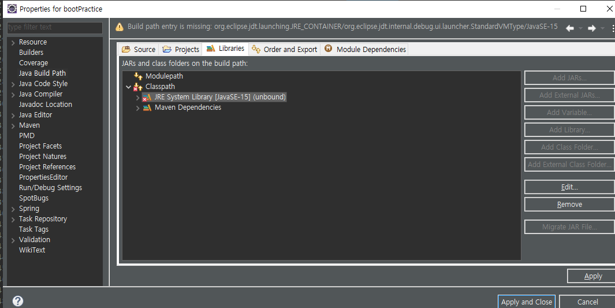This screenshot has height=308, width=615.
Task: Open the back history dropdown arrow
Action: (x=581, y=28)
